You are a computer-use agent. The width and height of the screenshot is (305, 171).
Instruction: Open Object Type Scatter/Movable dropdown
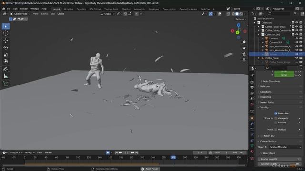(x=285, y=147)
